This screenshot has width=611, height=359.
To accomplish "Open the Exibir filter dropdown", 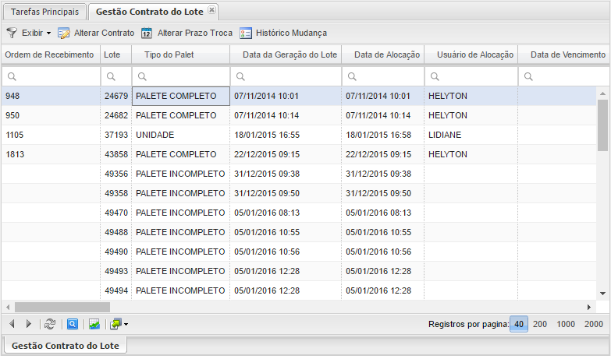I will [x=30, y=33].
